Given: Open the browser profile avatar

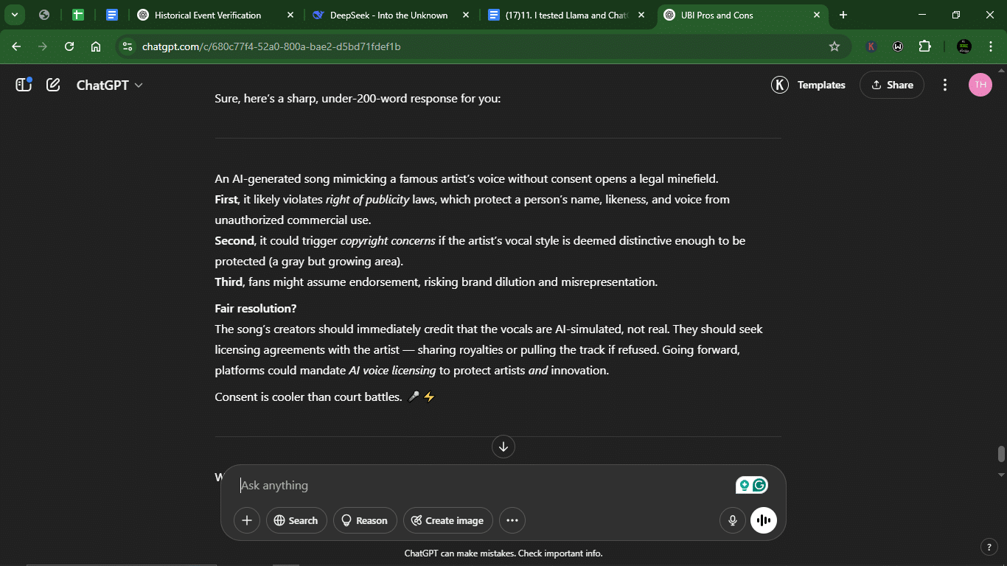Looking at the screenshot, I should (x=964, y=46).
